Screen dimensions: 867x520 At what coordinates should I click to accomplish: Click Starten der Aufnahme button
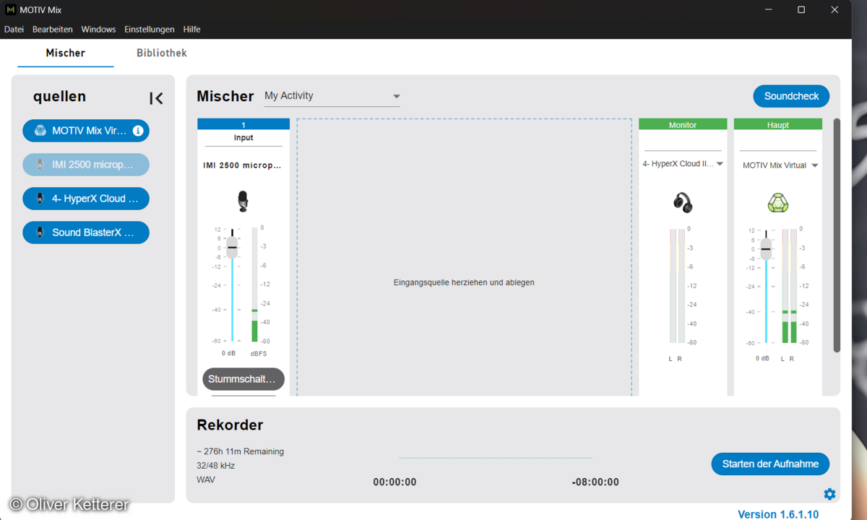770,464
